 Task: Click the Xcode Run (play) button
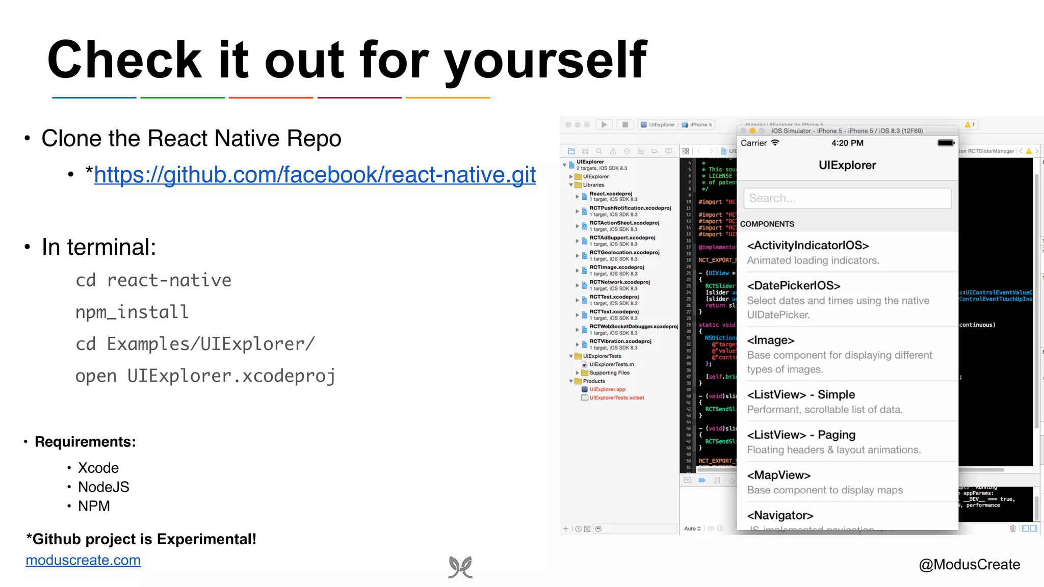coord(604,124)
